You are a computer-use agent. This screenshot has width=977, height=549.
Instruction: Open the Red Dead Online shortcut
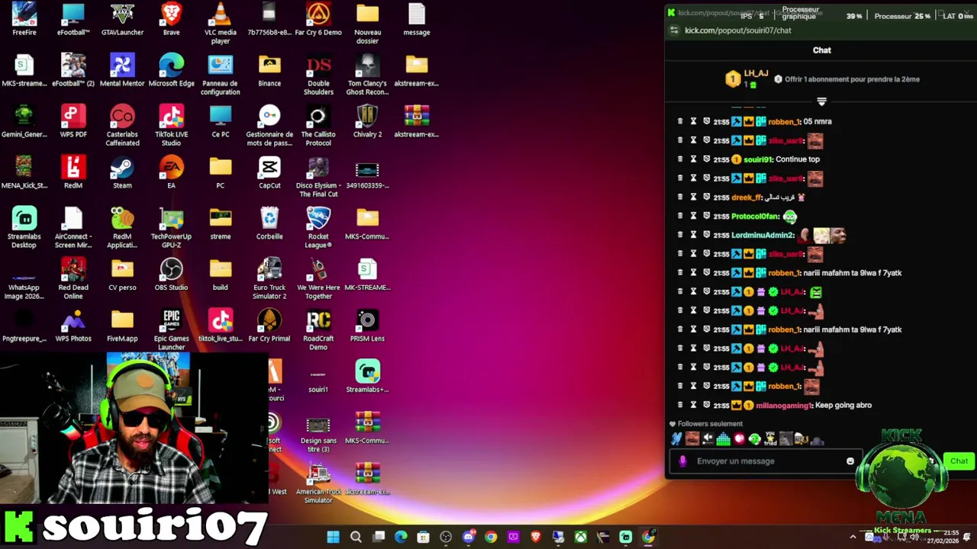coord(73,278)
